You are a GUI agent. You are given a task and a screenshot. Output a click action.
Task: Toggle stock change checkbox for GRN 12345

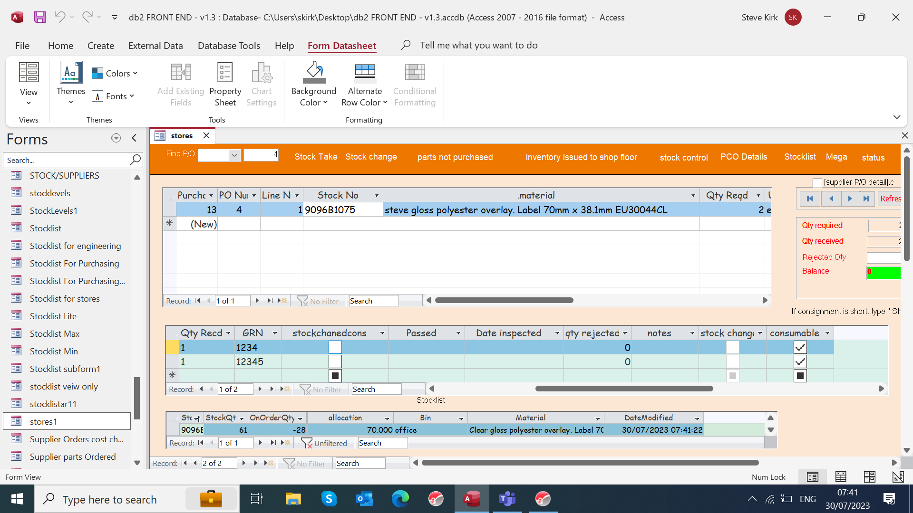[733, 361]
